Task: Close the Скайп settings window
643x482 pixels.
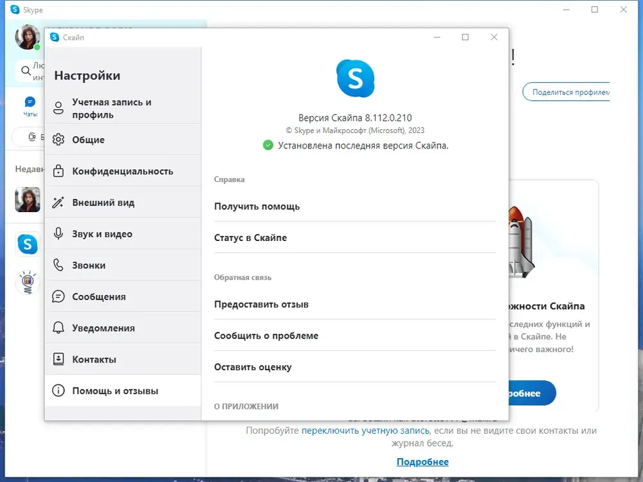Action: (x=494, y=37)
